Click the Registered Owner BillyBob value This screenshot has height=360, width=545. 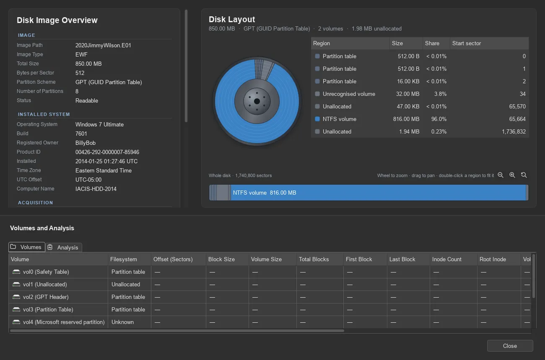pyautogui.click(x=86, y=143)
